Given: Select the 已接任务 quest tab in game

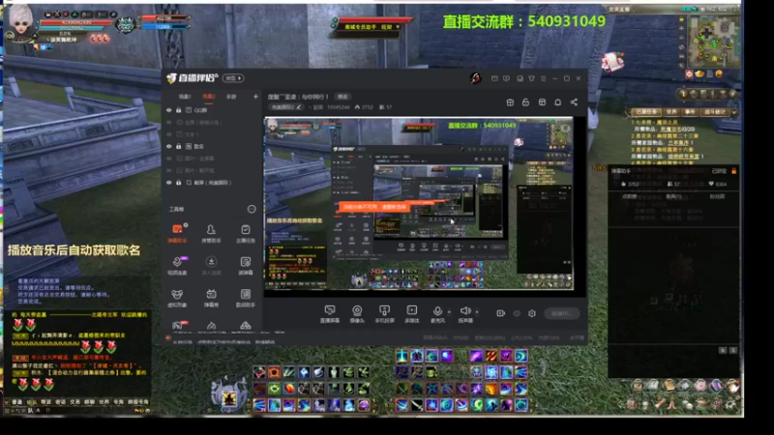Looking at the screenshot, I should (646, 112).
